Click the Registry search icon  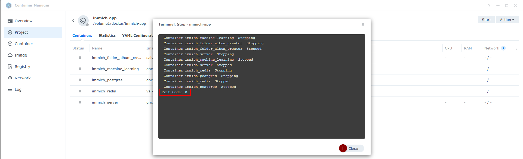click(x=10, y=67)
